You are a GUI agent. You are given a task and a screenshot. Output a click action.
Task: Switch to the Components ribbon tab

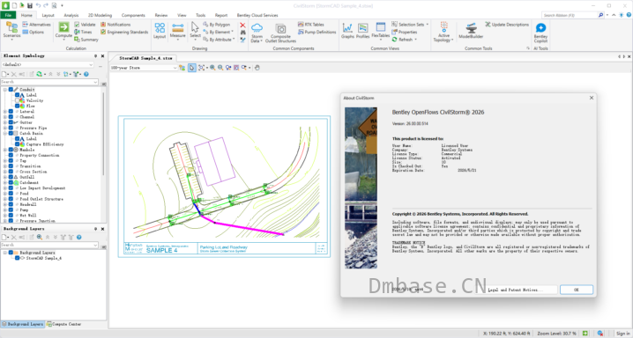133,15
